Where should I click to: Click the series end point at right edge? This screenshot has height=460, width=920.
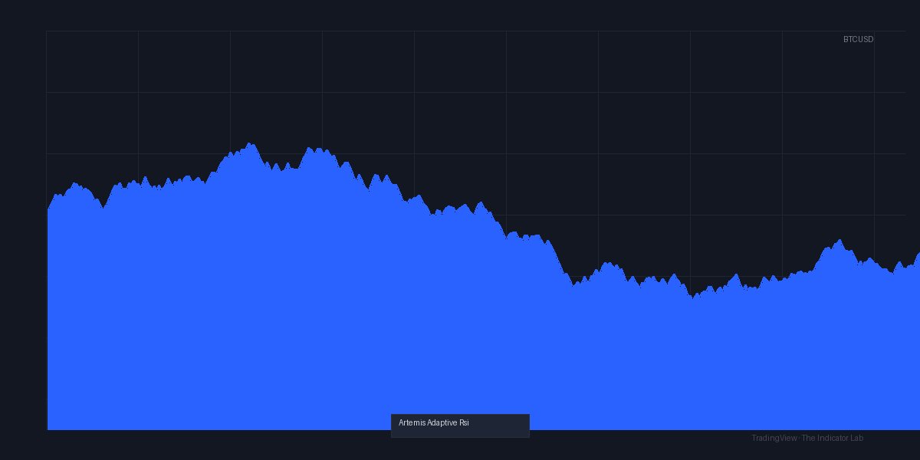pyautogui.click(x=918, y=254)
